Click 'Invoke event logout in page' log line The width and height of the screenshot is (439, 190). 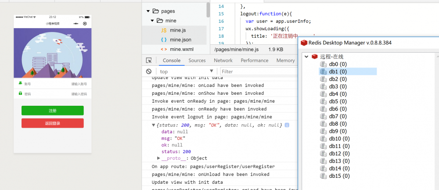[x=212, y=117]
